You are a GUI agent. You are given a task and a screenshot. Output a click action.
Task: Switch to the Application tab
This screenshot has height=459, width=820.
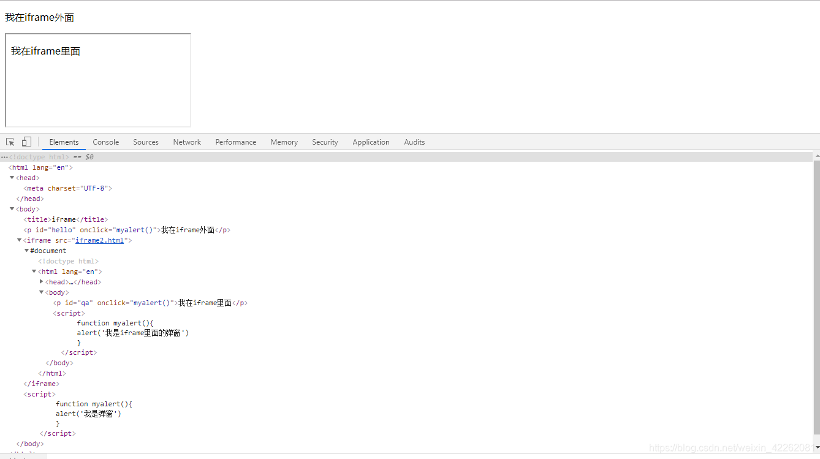point(371,142)
